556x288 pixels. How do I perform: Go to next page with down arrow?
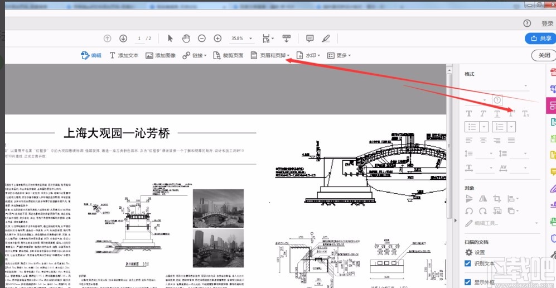point(123,39)
